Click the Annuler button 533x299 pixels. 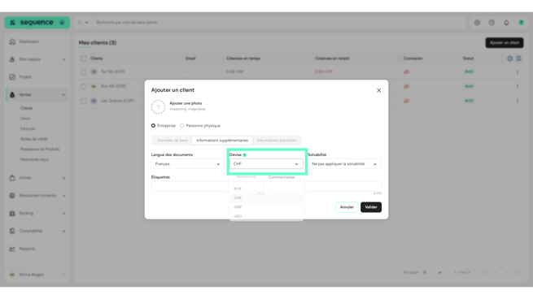pos(347,207)
